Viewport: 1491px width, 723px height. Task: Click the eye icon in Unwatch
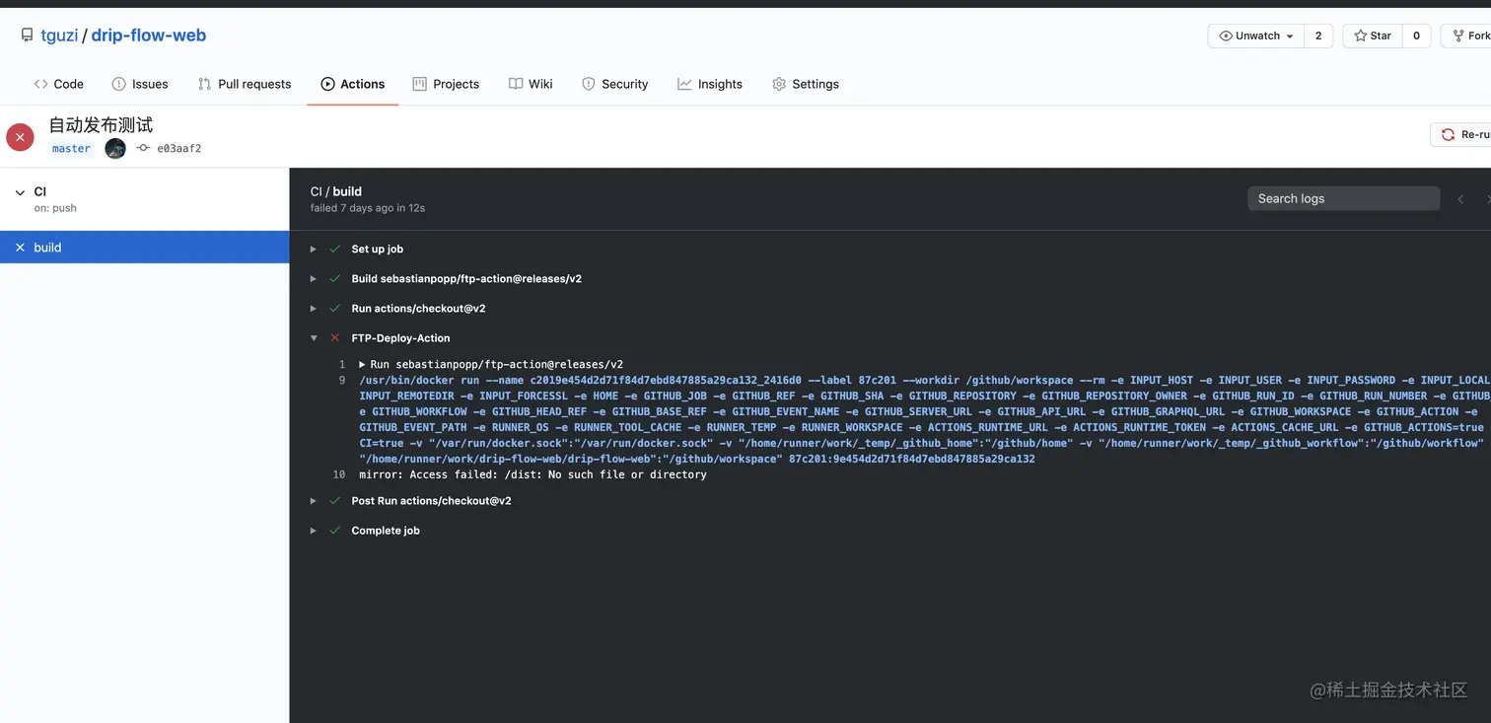1226,36
